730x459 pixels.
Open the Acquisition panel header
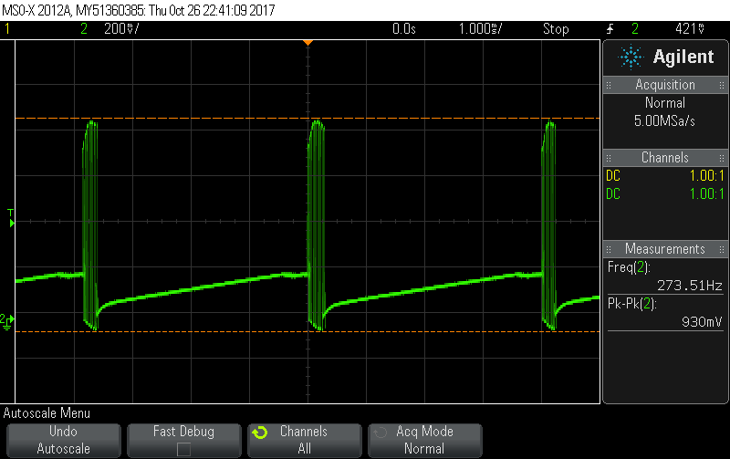click(x=665, y=85)
